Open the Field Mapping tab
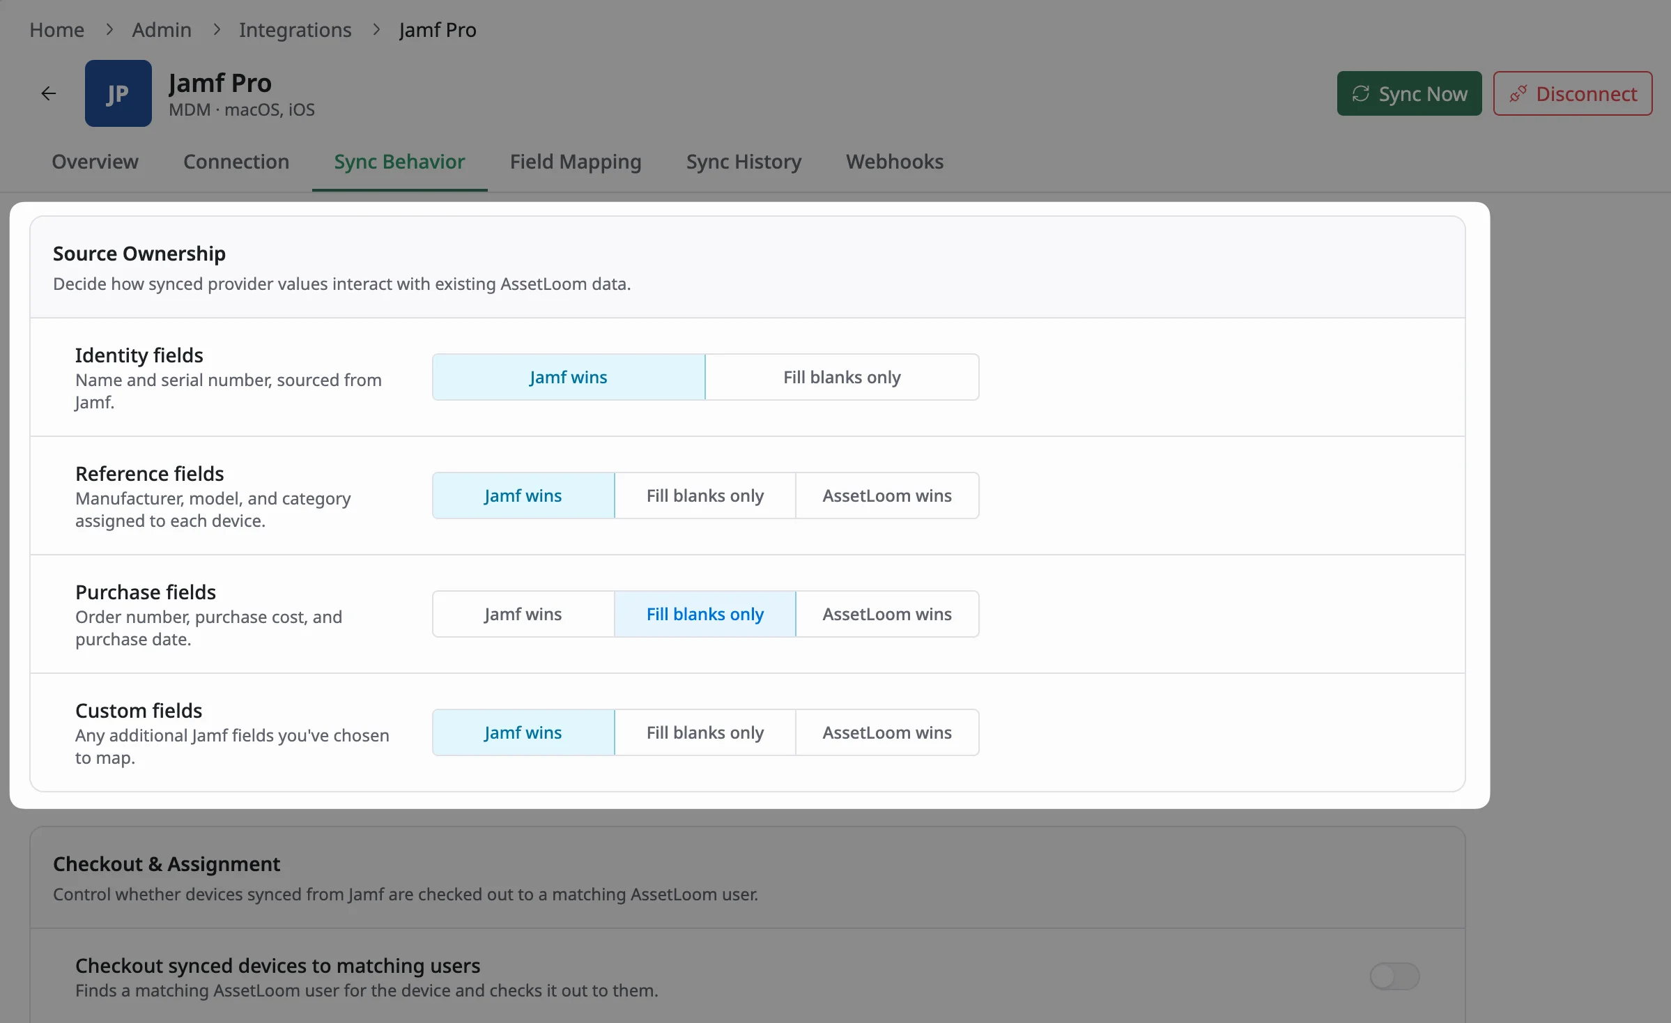Screen dimensions: 1671x1023 pyautogui.click(x=576, y=162)
